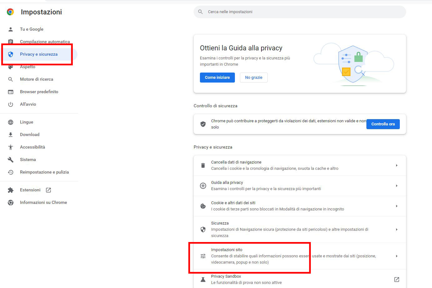The width and height of the screenshot is (432, 288).
Task: Click the Impostazioni page title
Action: click(41, 12)
